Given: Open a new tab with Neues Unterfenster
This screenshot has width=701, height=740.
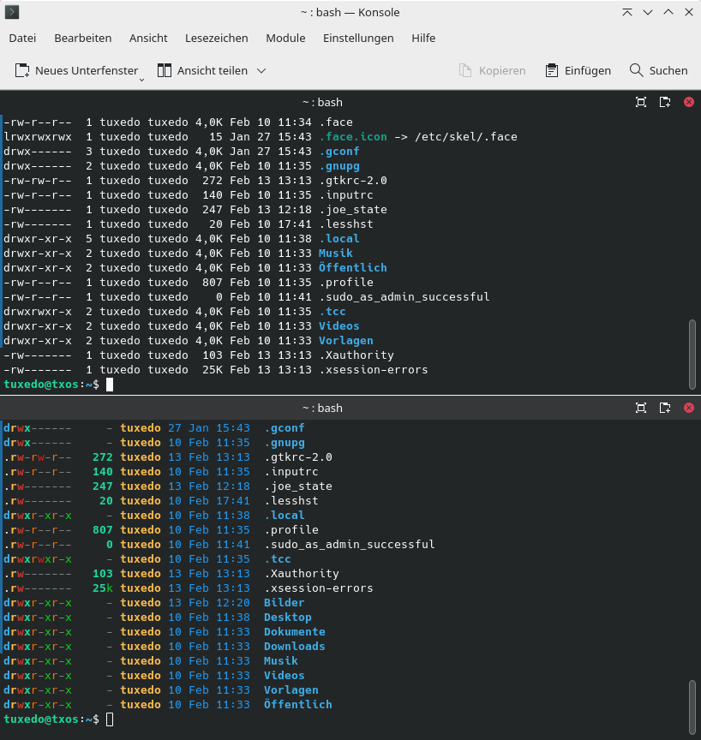Looking at the screenshot, I should point(76,71).
